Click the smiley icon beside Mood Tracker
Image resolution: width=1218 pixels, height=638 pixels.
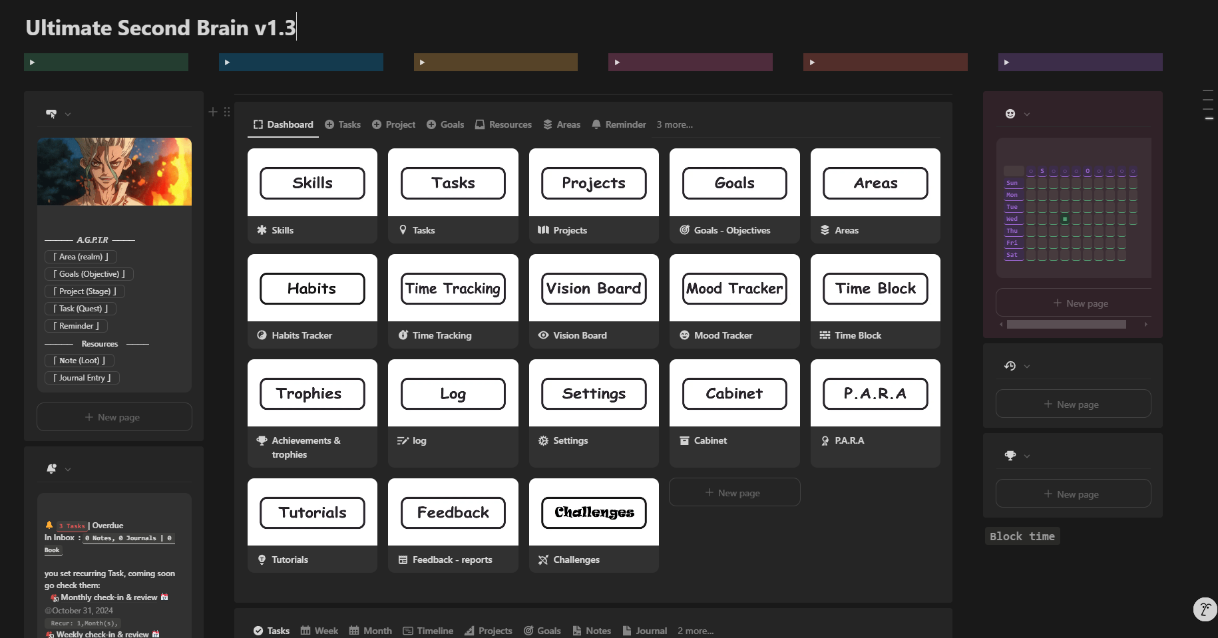point(685,335)
